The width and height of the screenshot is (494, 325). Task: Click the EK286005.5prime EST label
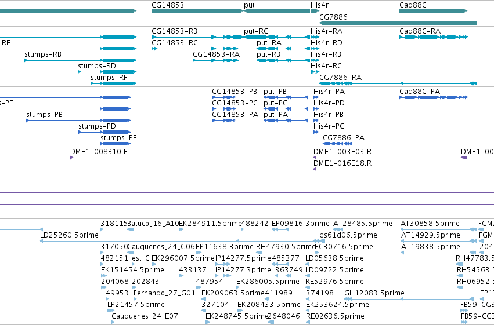(x=268, y=282)
